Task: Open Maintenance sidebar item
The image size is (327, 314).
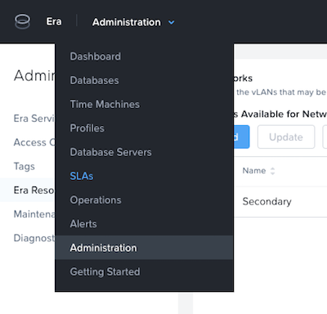Action: [x=34, y=214]
